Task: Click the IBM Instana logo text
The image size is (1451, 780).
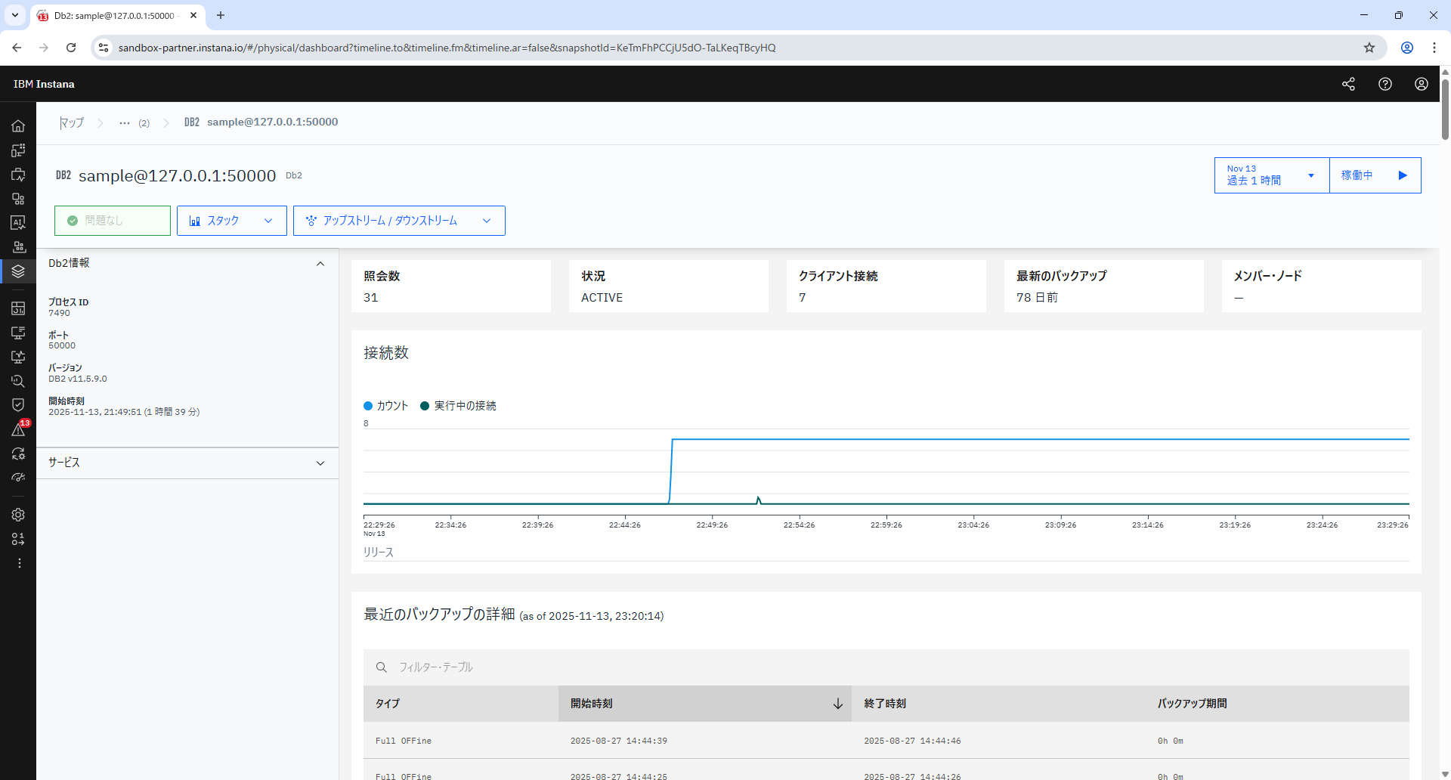Action: click(44, 84)
